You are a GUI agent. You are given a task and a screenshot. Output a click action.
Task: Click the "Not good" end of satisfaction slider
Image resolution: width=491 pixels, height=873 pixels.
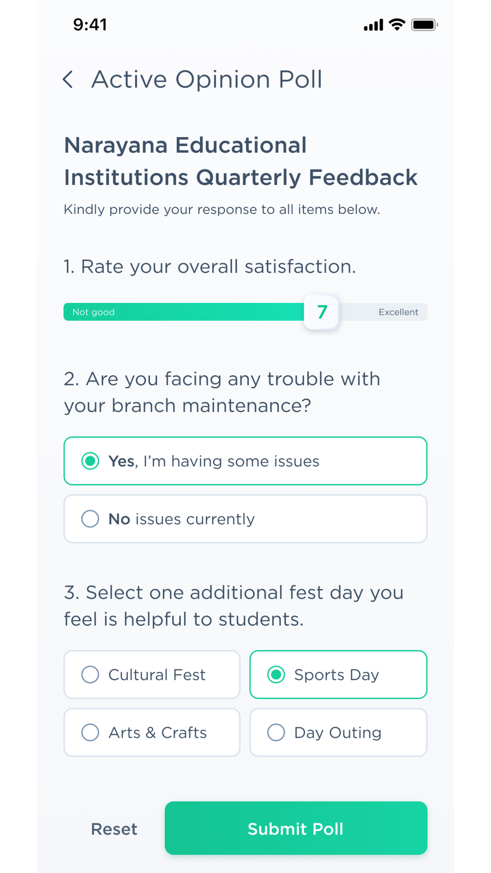click(x=94, y=312)
